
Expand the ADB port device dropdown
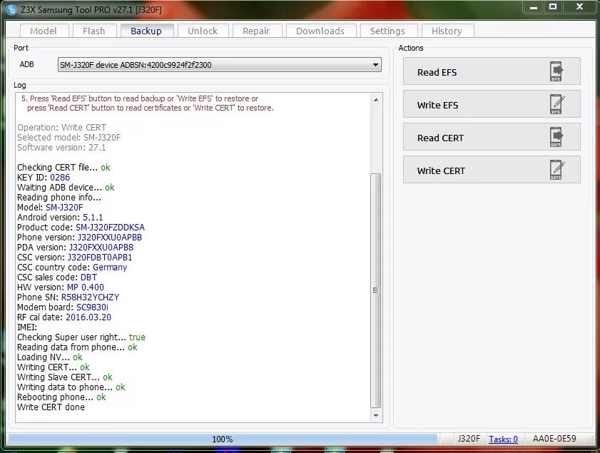tap(375, 65)
